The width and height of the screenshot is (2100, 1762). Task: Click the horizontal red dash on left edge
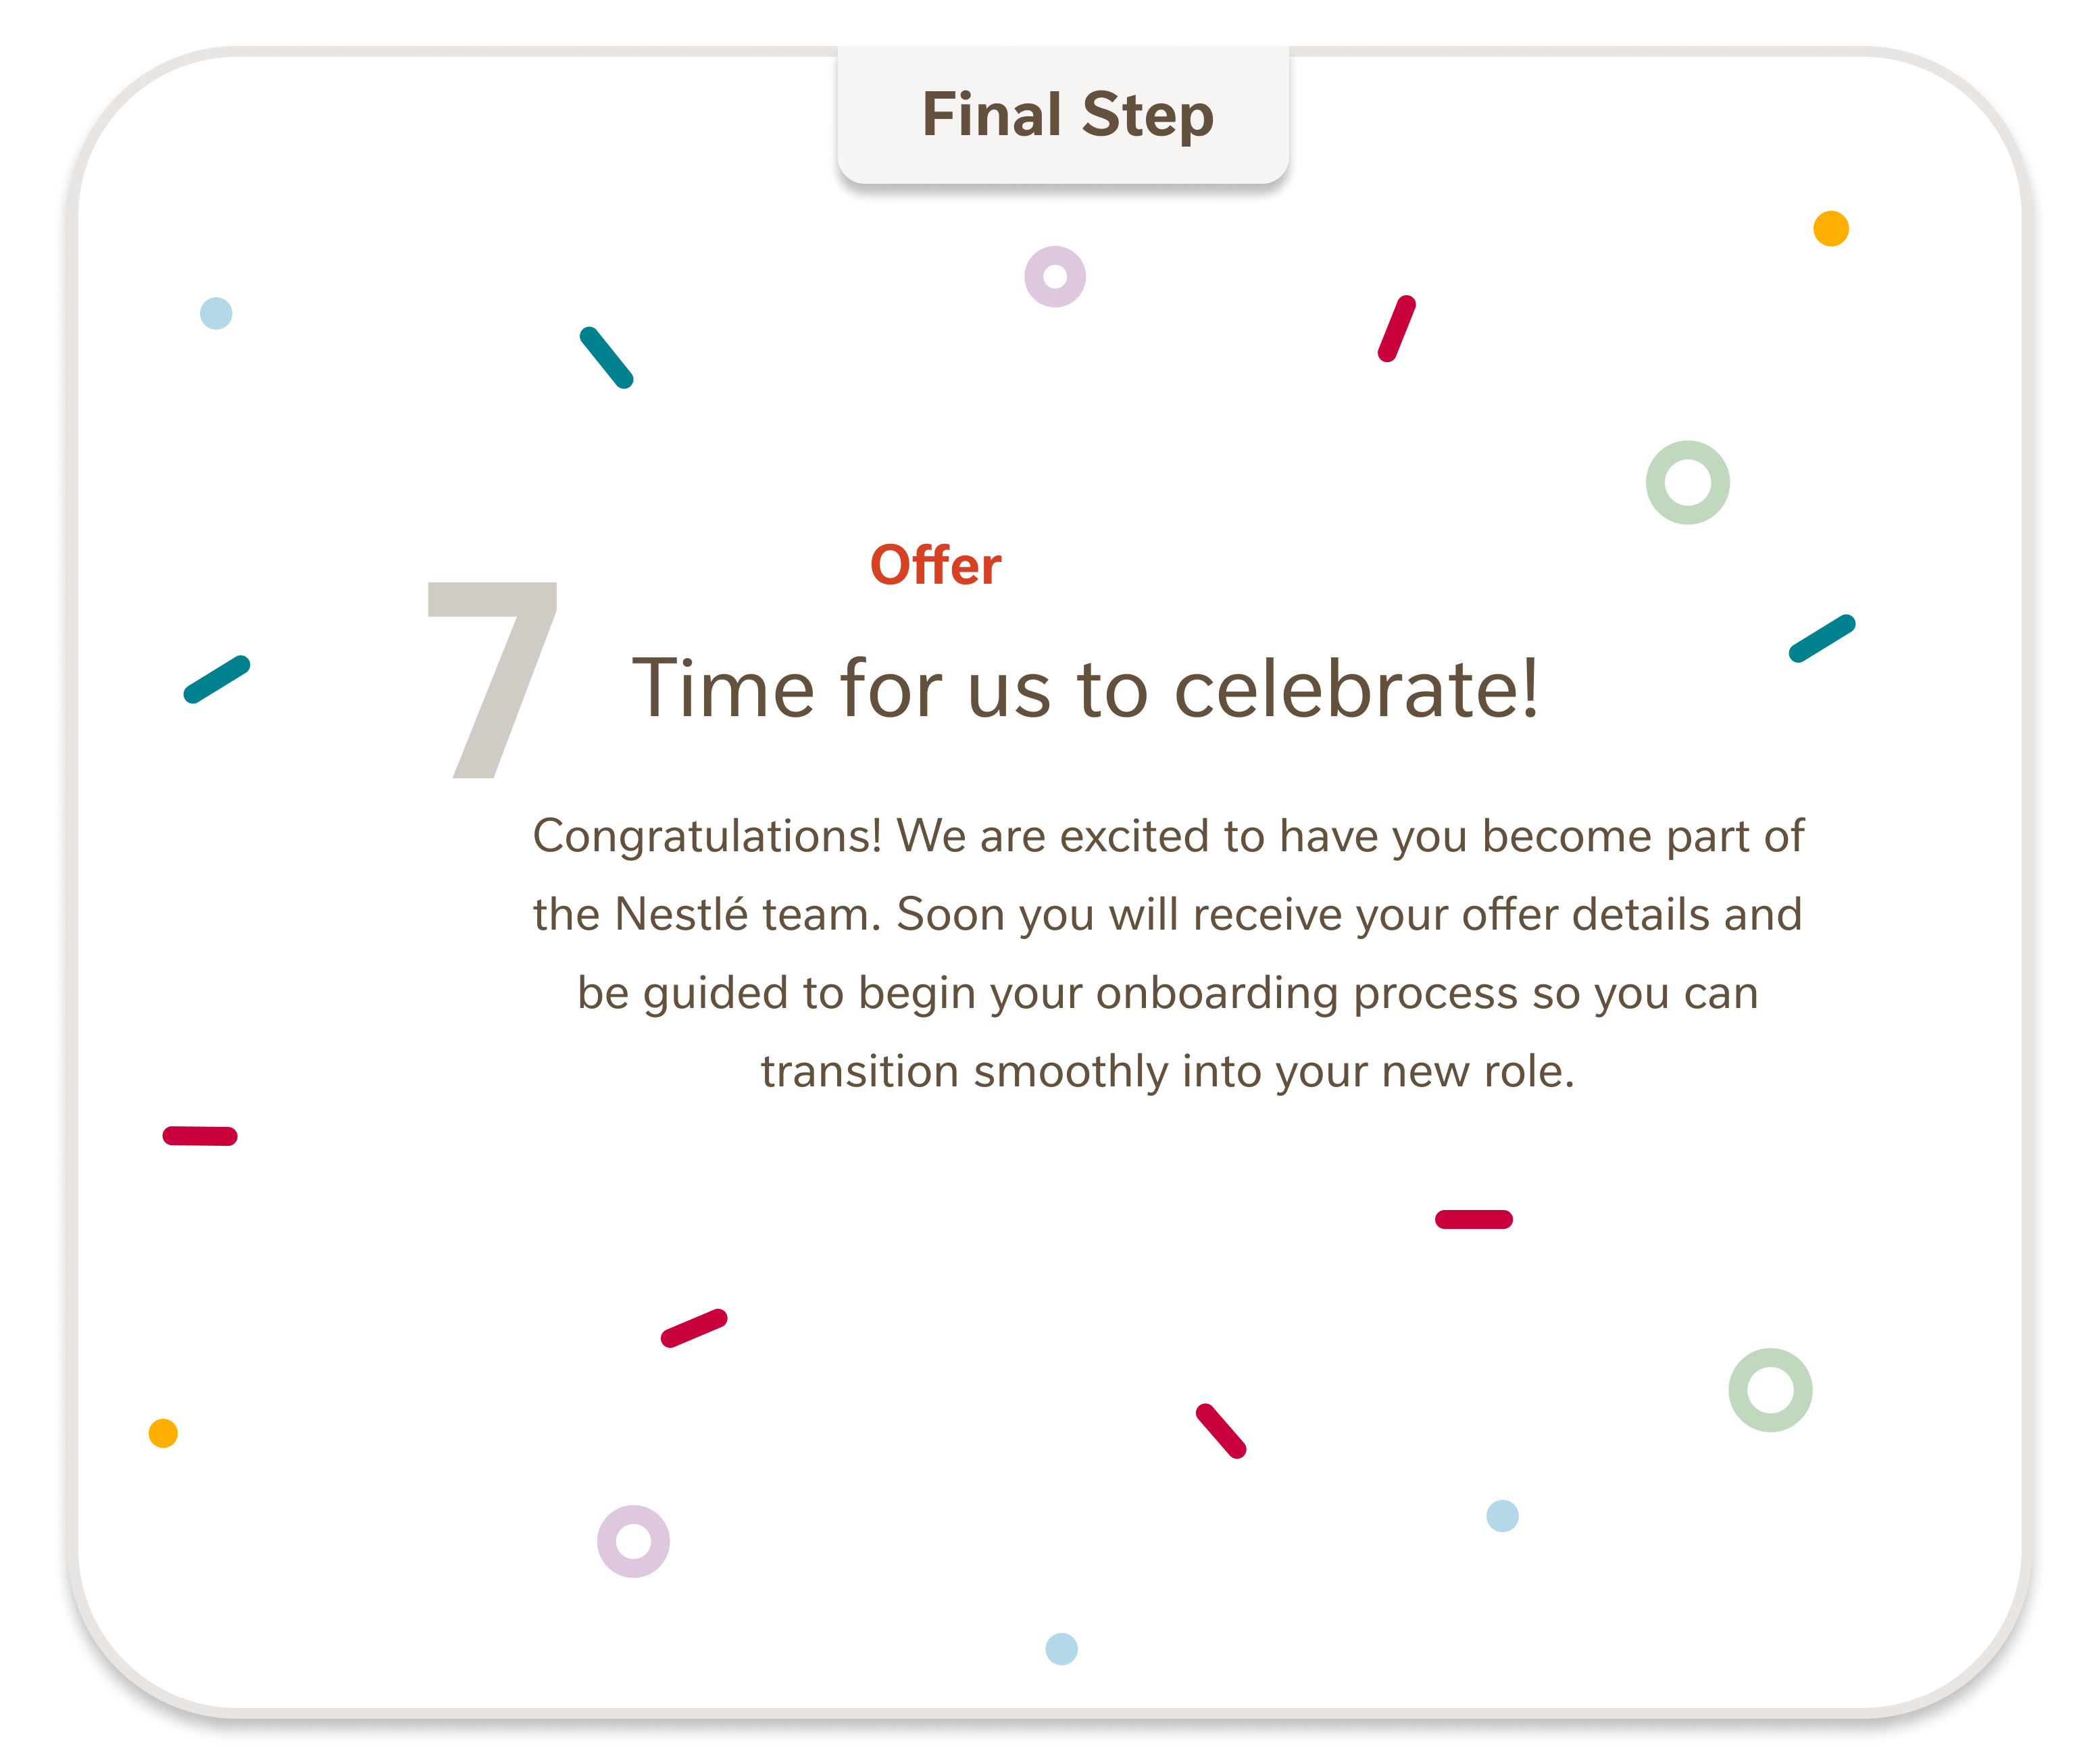tap(200, 1136)
